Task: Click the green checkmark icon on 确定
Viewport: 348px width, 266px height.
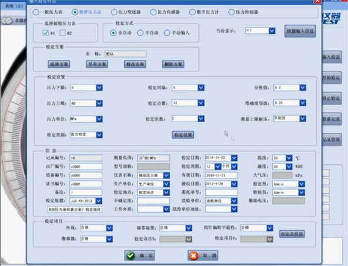Action: (130, 255)
